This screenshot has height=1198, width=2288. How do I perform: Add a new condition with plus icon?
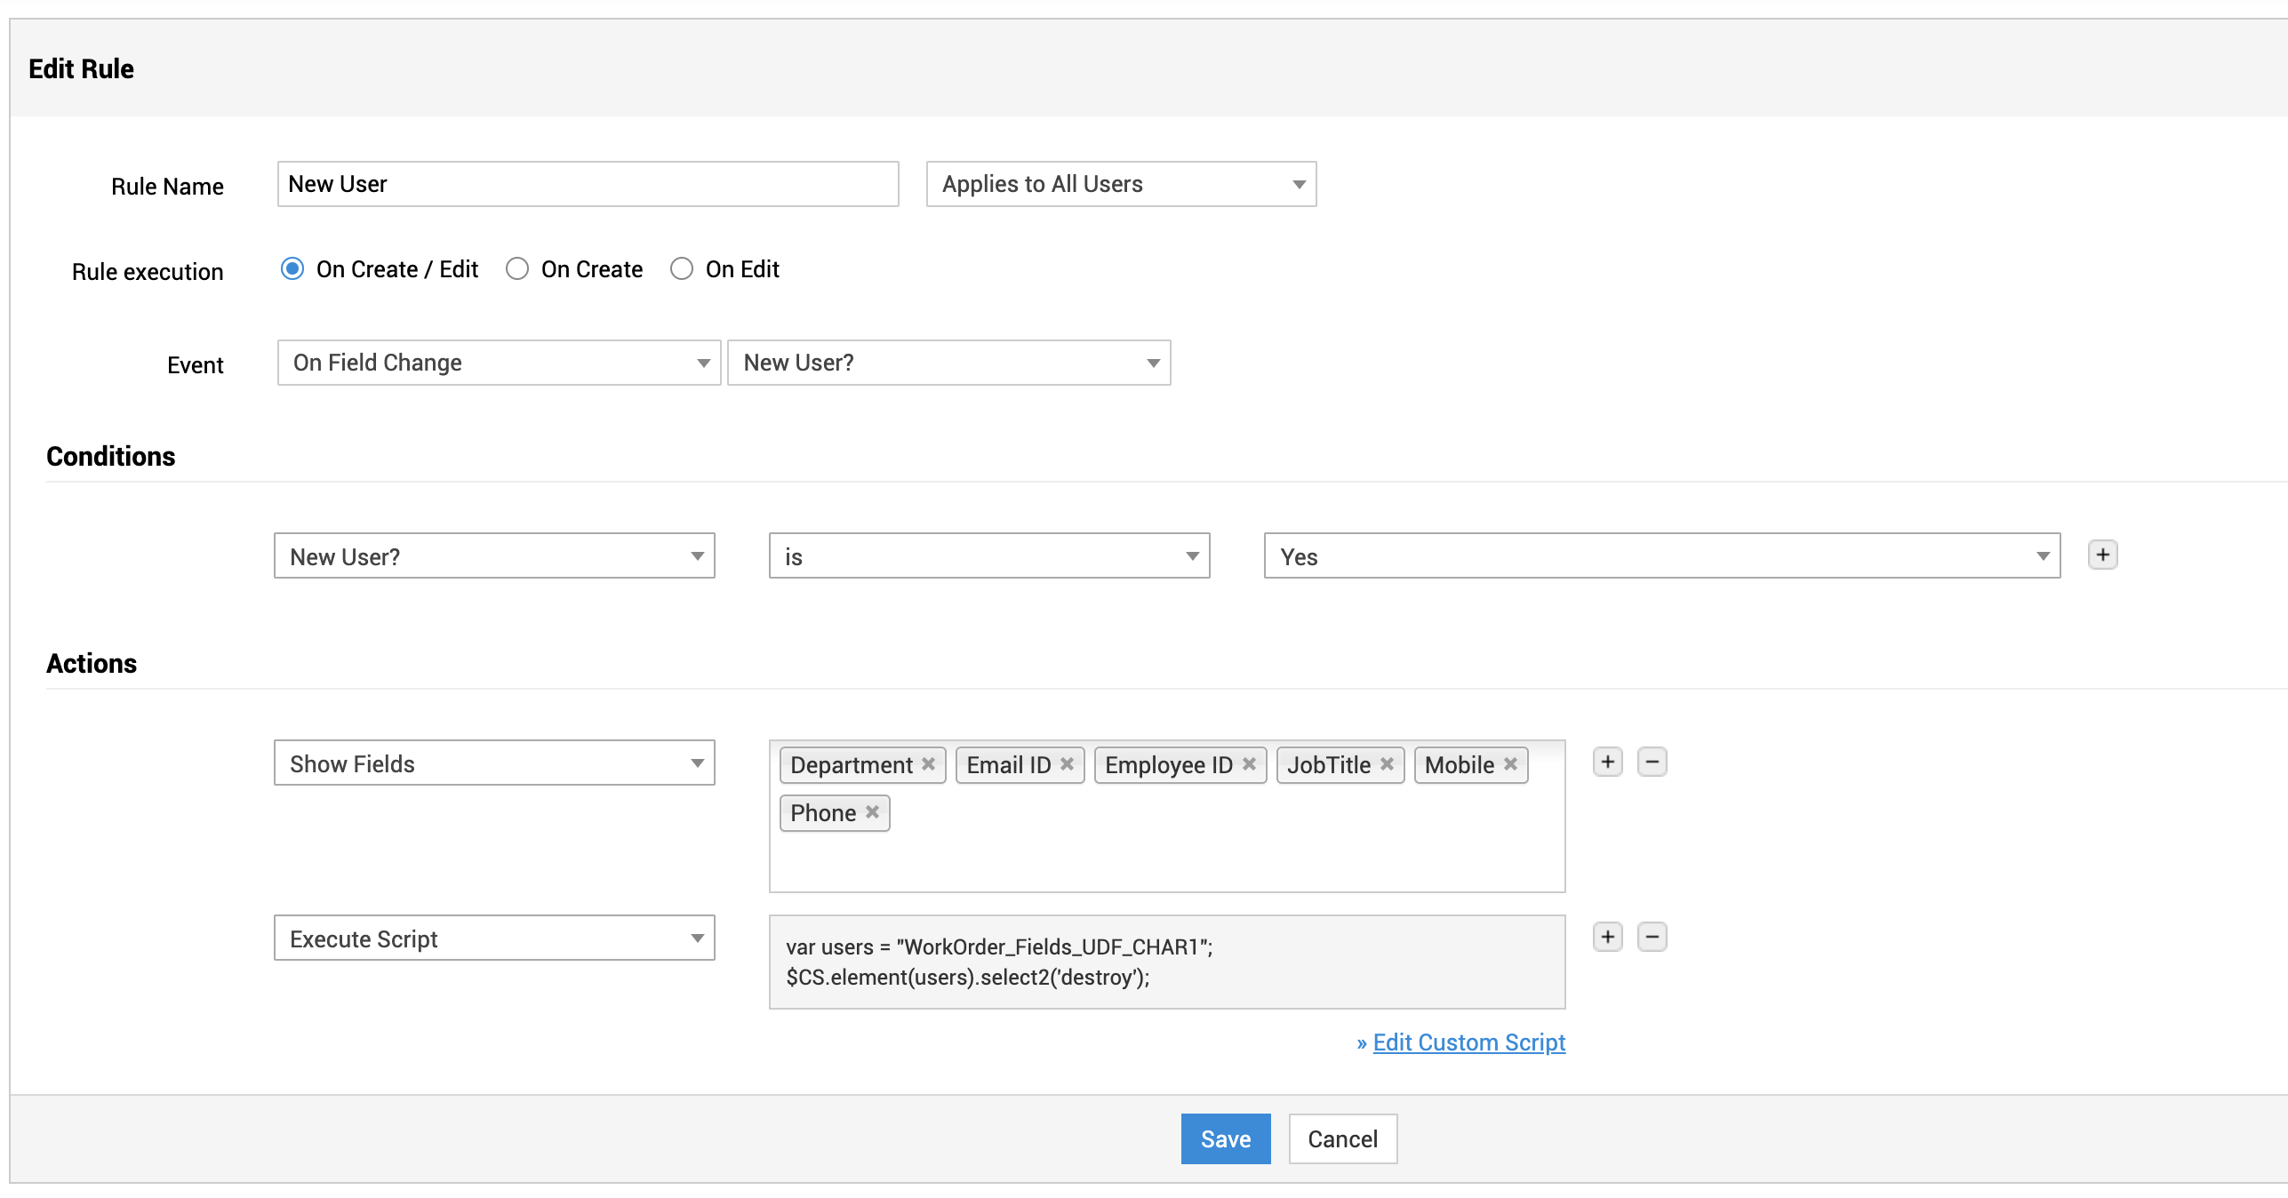tap(2102, 555)
